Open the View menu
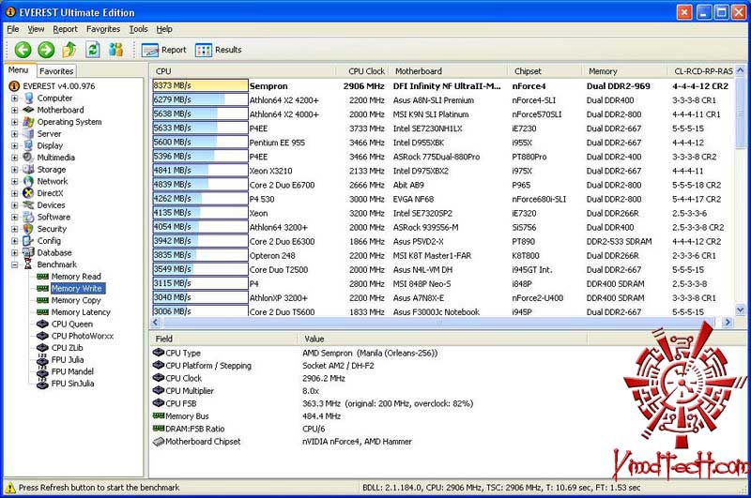This screenshot has width=751, height=498. tap(36, 29)
